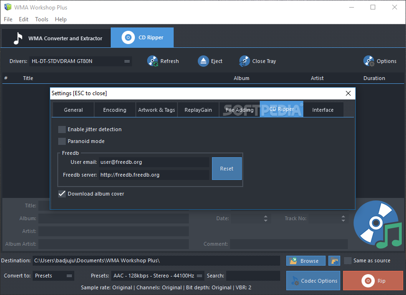Enable jitter detection checkbox
The image size is (406, 295).
coord(62,129)
